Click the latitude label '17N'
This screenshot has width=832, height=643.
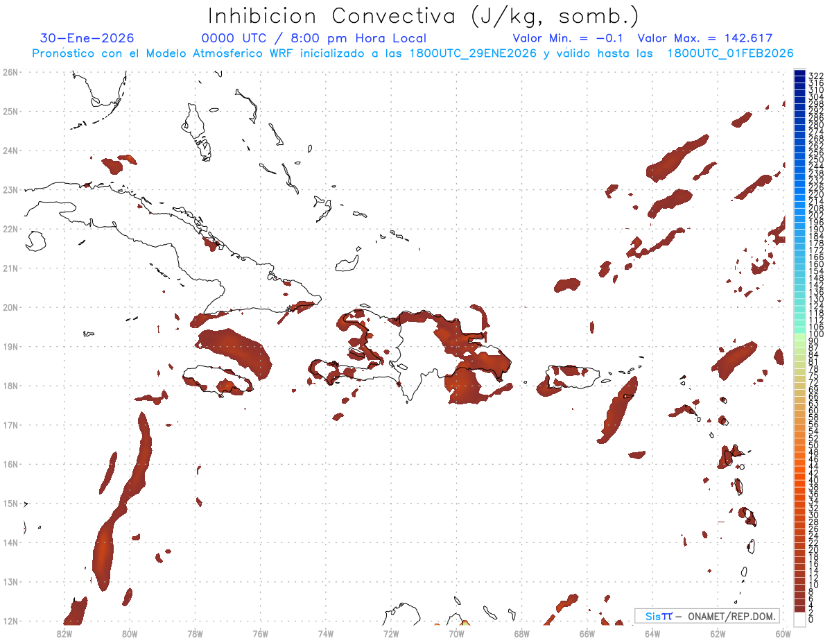click(x=10, y=425)
